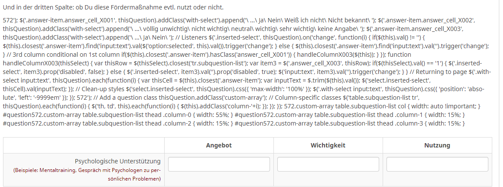
Task: Focus the Wichtigkeit text box
Action: coord(328,164)
